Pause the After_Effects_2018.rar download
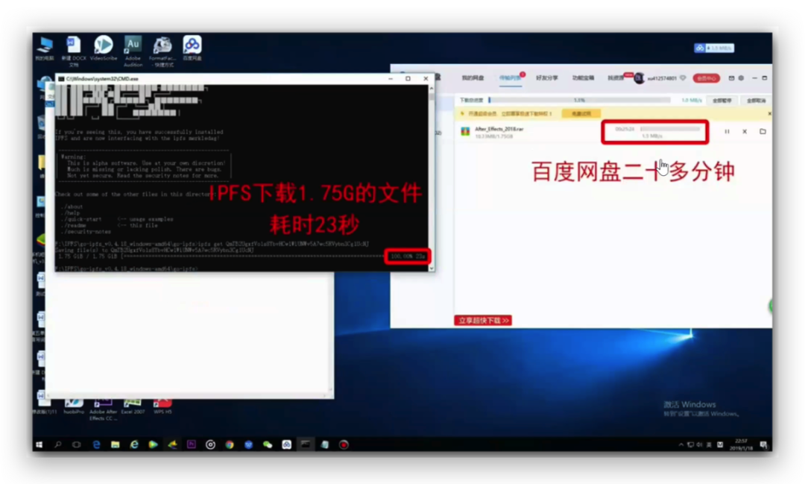Image resolution: width=805 pixels, height=484 pixels. (727, 131)
